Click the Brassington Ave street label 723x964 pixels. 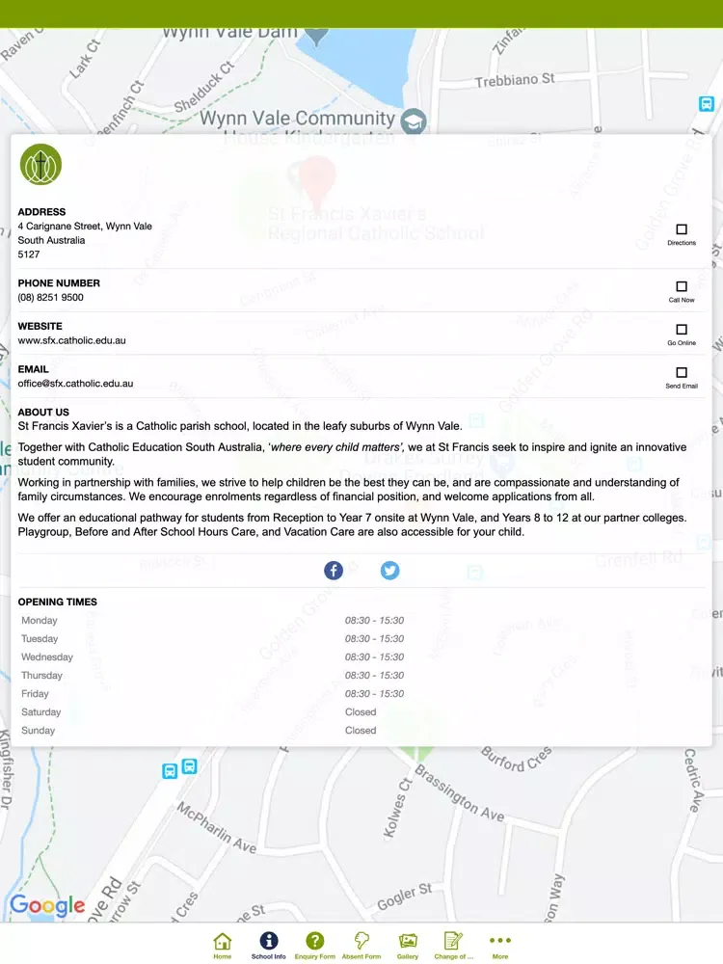459,793
